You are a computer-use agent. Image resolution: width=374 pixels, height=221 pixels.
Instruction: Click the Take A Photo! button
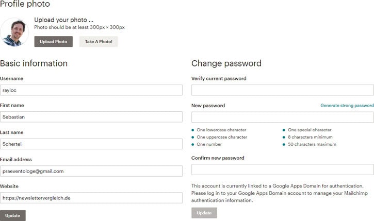click(x=99, y=42)
